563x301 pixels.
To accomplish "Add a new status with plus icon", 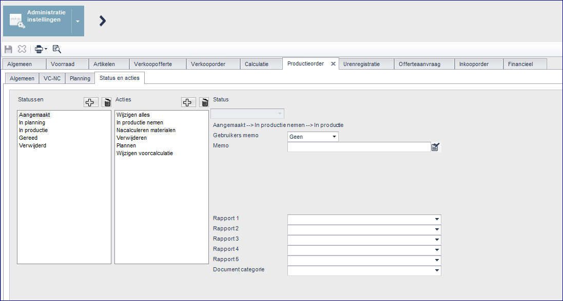I will (91, 102).
